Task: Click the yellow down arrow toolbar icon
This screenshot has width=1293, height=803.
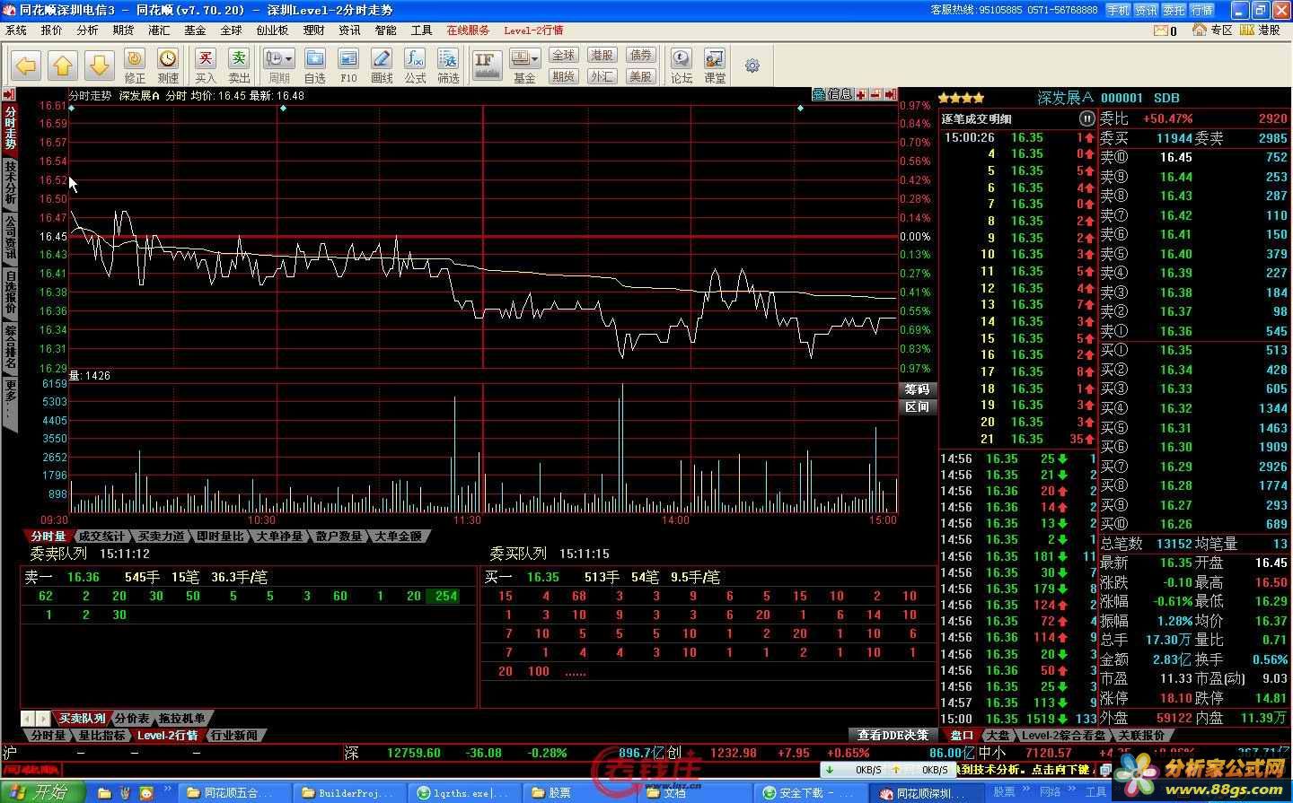Action: (x=99, y=65)
